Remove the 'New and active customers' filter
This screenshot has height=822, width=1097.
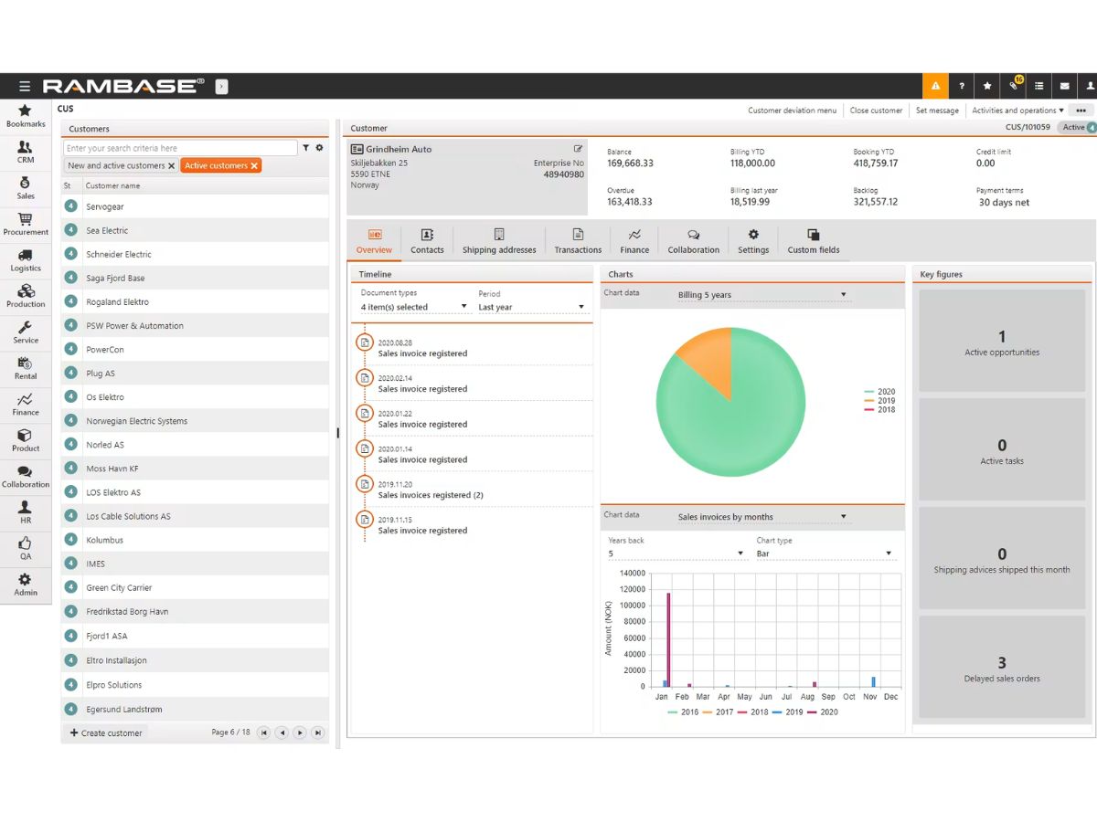[x=172, y=165]
